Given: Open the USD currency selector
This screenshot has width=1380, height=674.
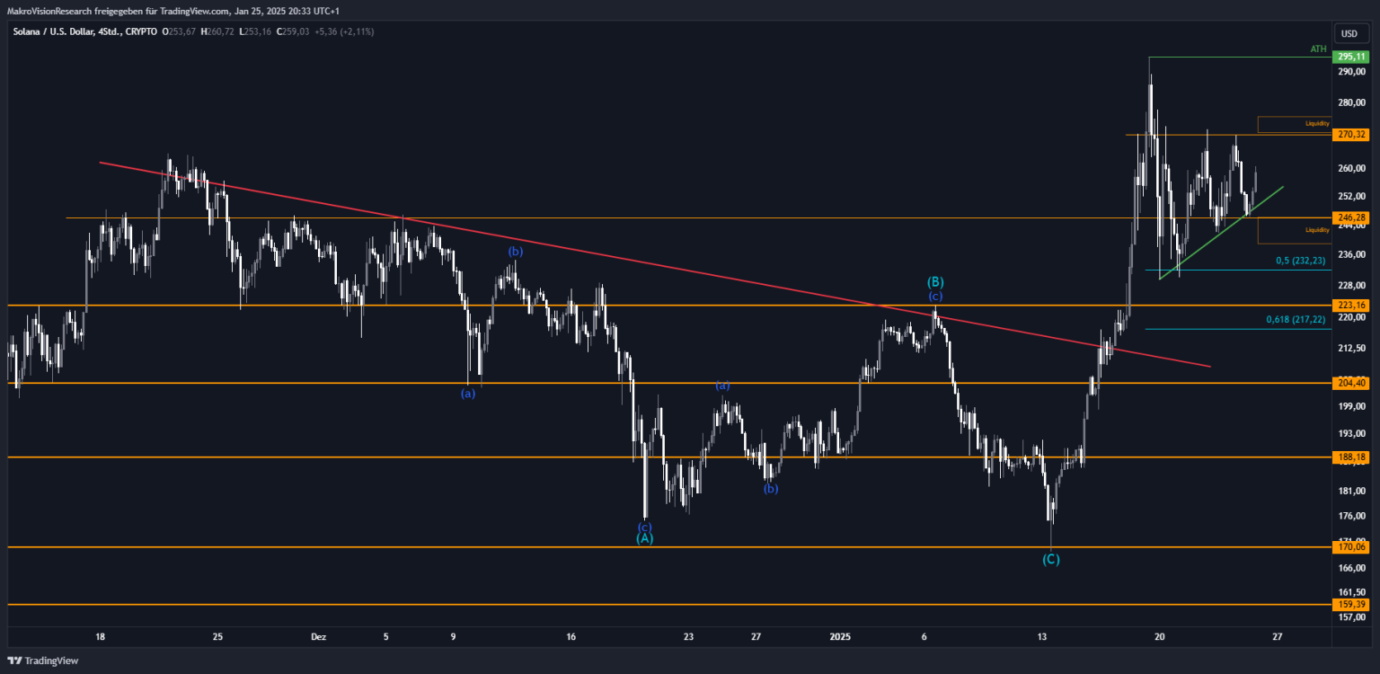Looking at the screenshot, I should 1349,33.
